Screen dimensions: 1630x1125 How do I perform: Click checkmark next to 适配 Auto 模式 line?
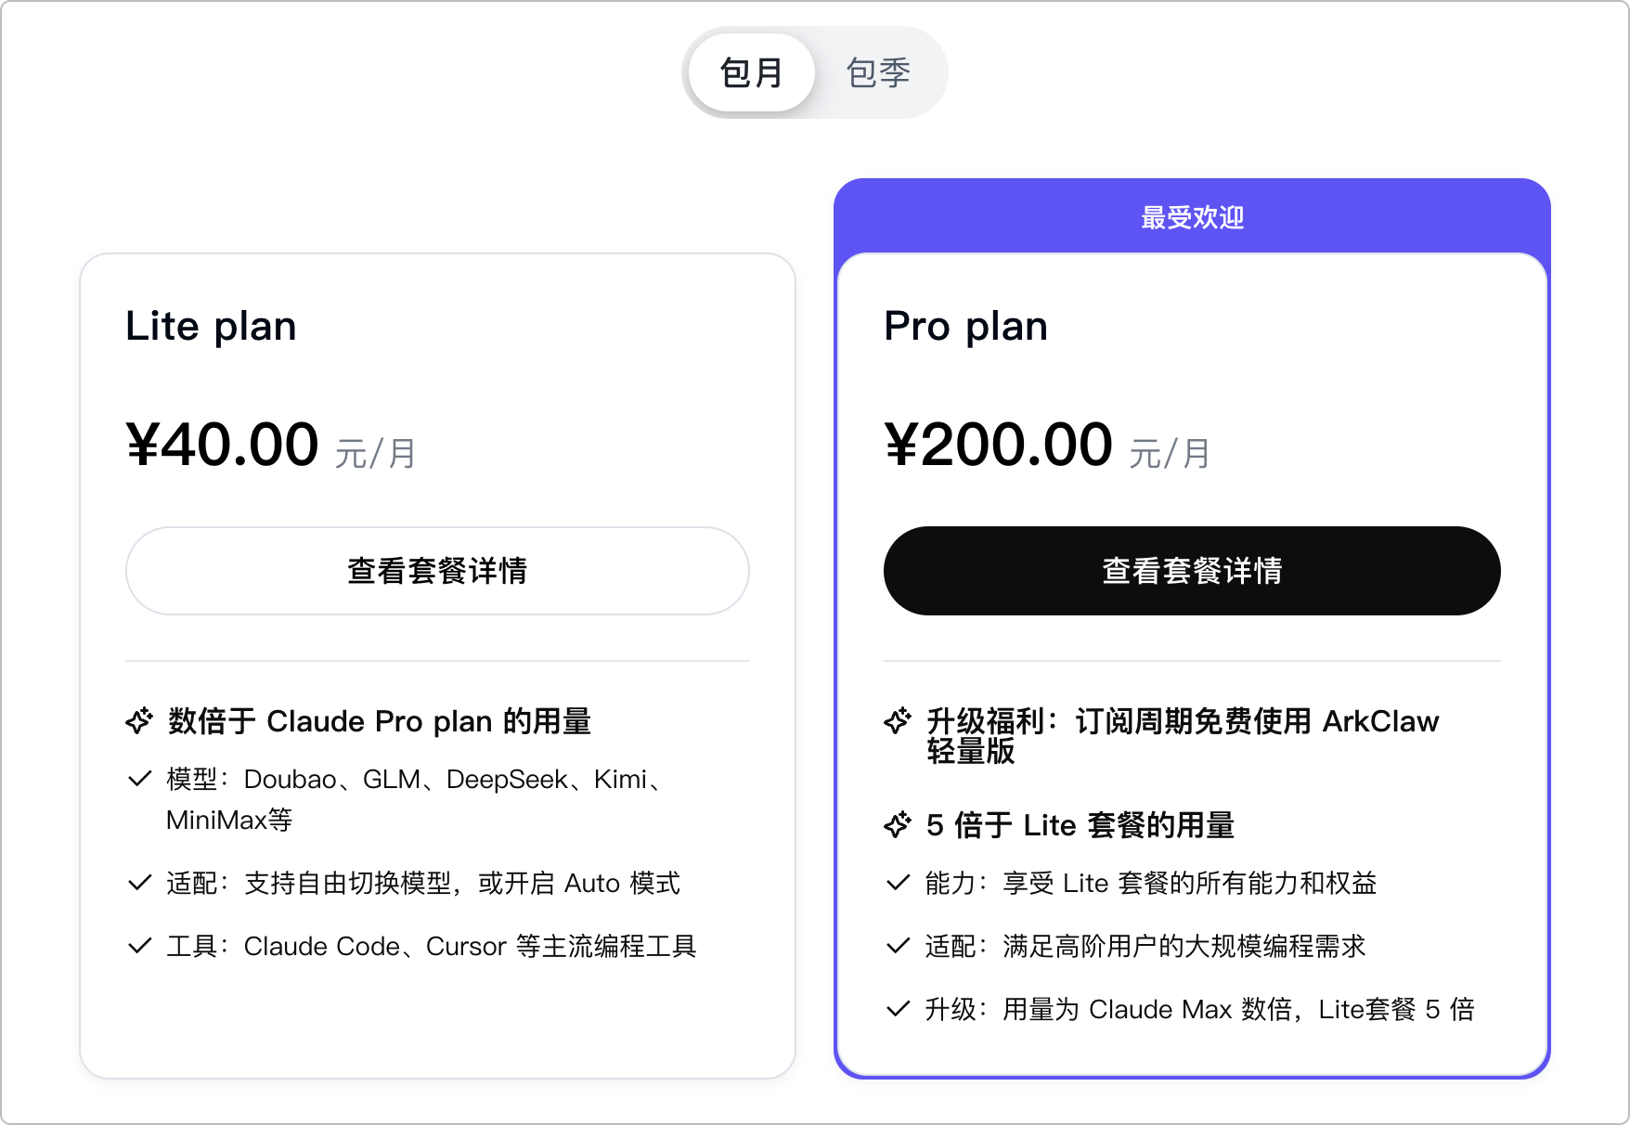click(x=139, y=883)
